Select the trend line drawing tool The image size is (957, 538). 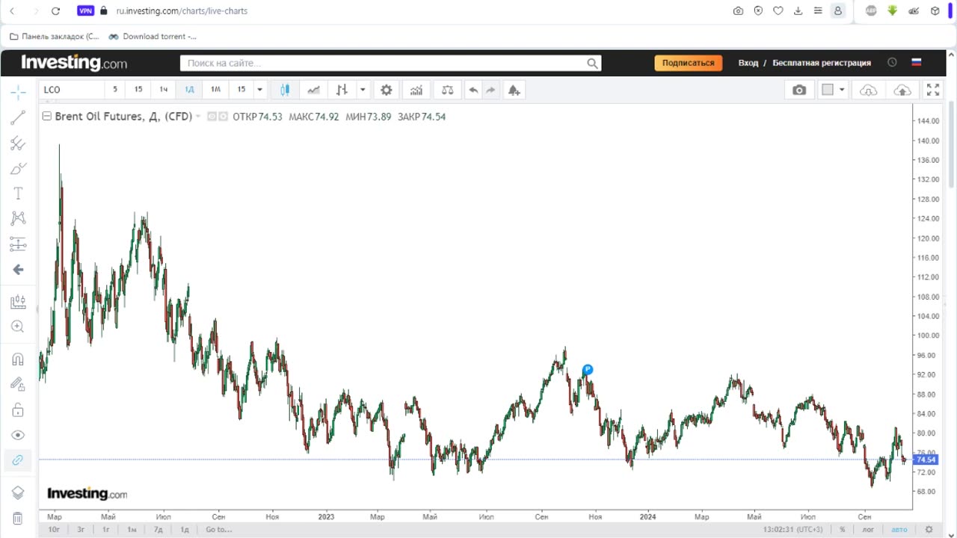[18, 117]
